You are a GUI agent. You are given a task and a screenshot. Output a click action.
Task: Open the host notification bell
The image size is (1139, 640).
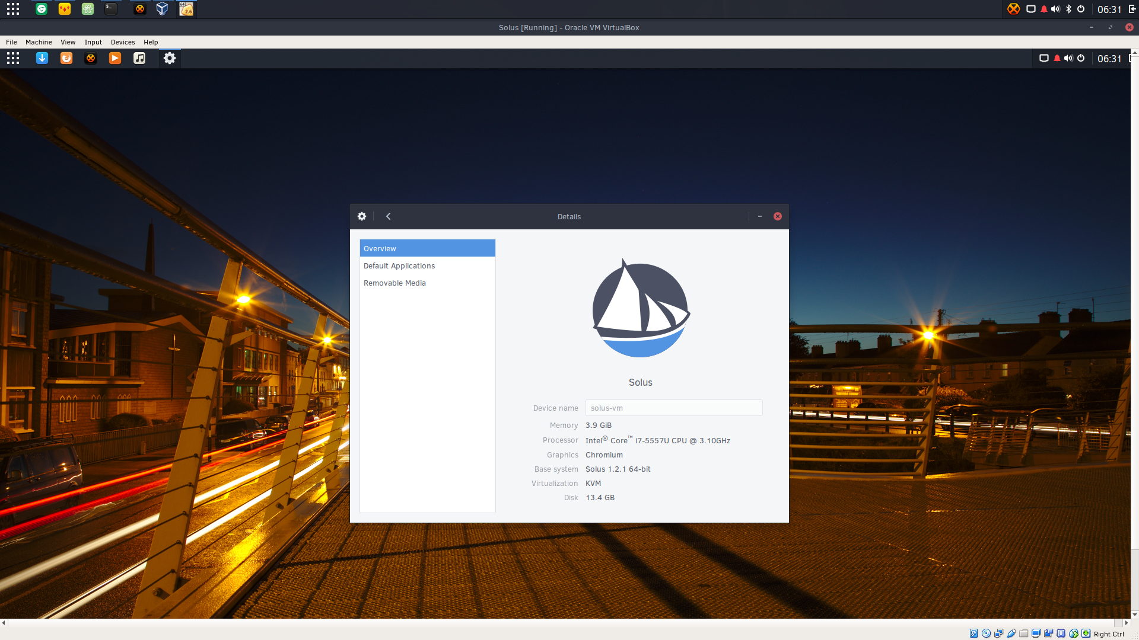tap(1044, 9)
